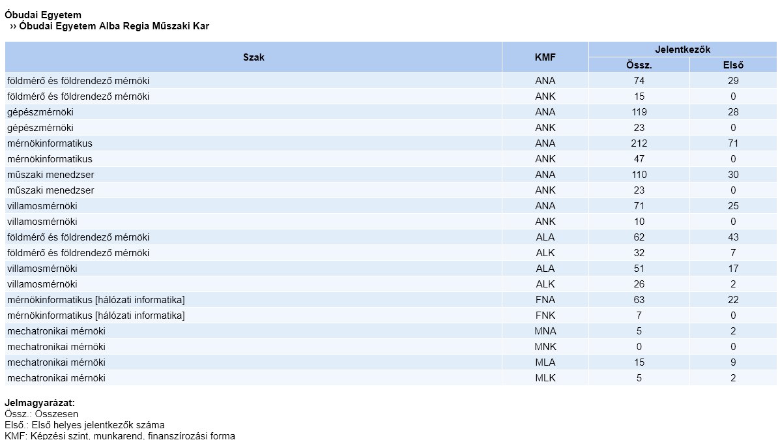The width and height of the screenshot is (780, 440).
Task: Click the 119 total applicants cell
Action: (x=639, y=112)
